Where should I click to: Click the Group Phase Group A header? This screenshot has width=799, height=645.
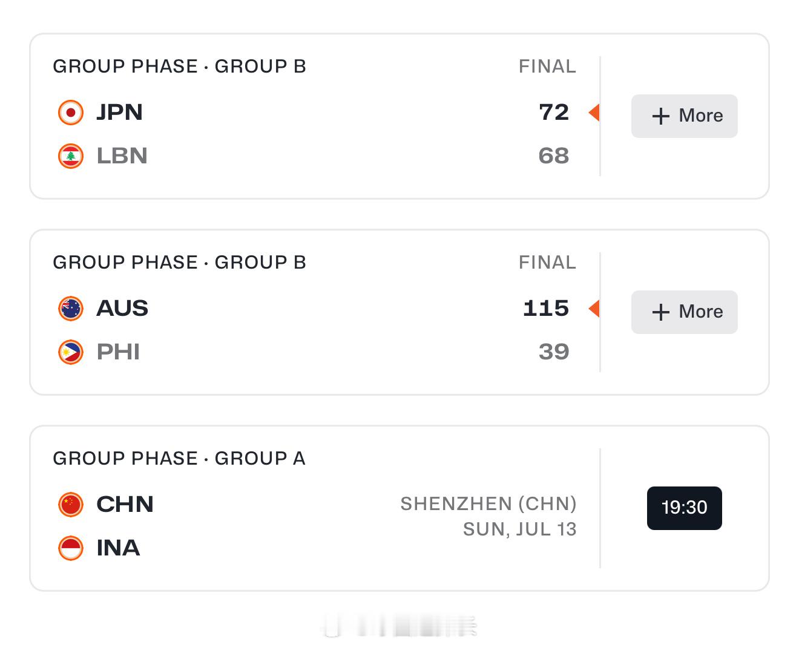tap(179, 459)
